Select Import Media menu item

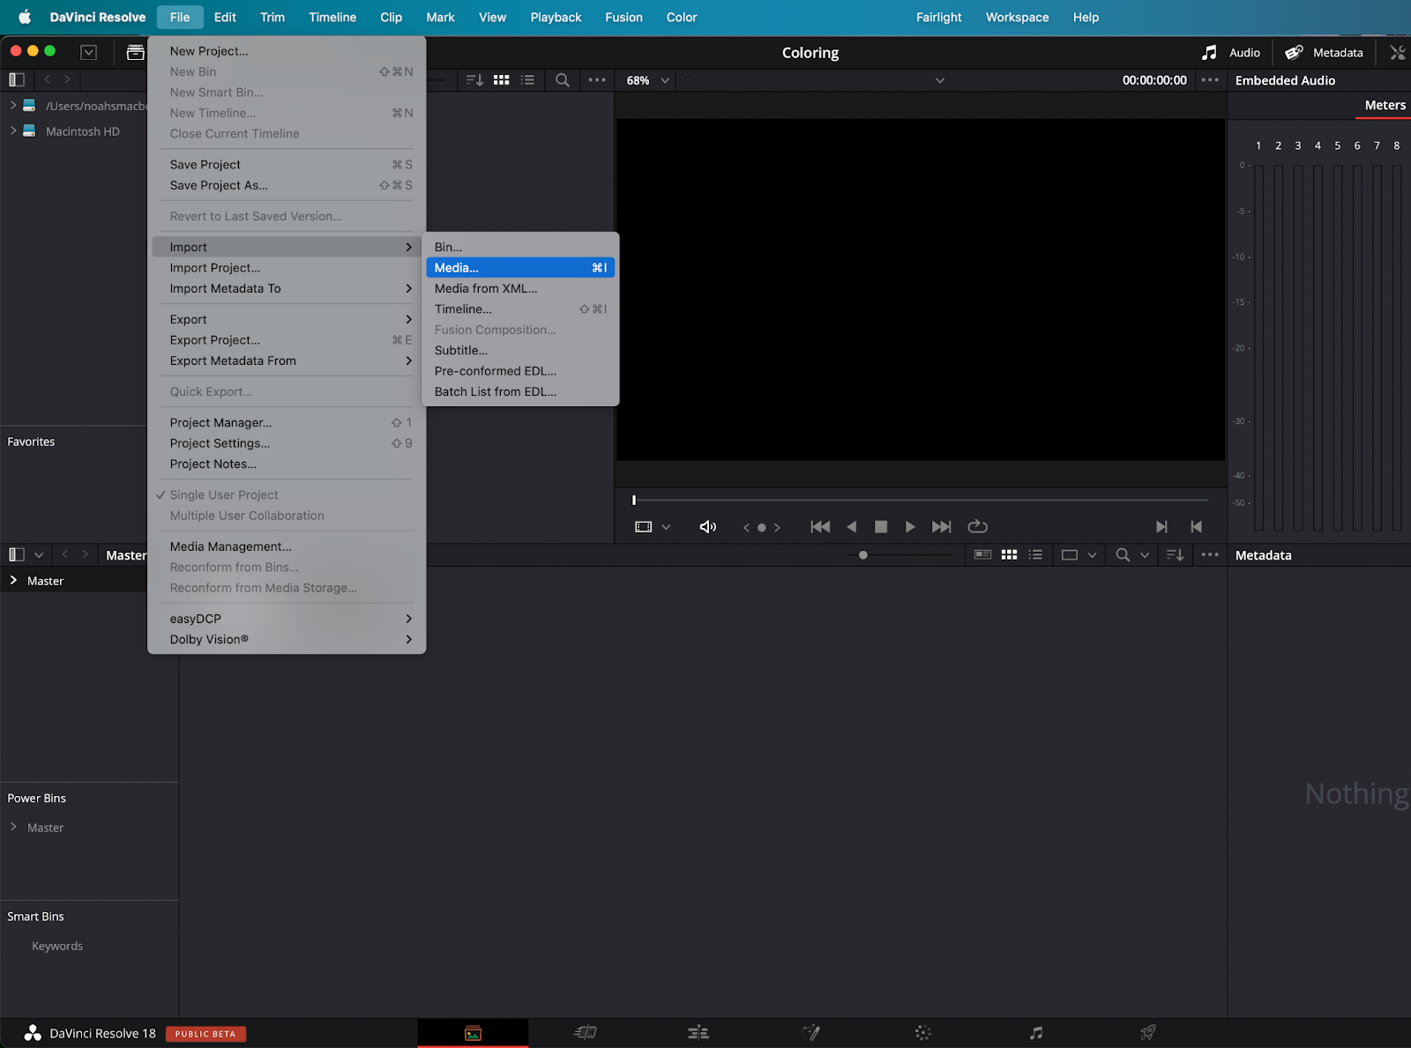coord(520,268)
